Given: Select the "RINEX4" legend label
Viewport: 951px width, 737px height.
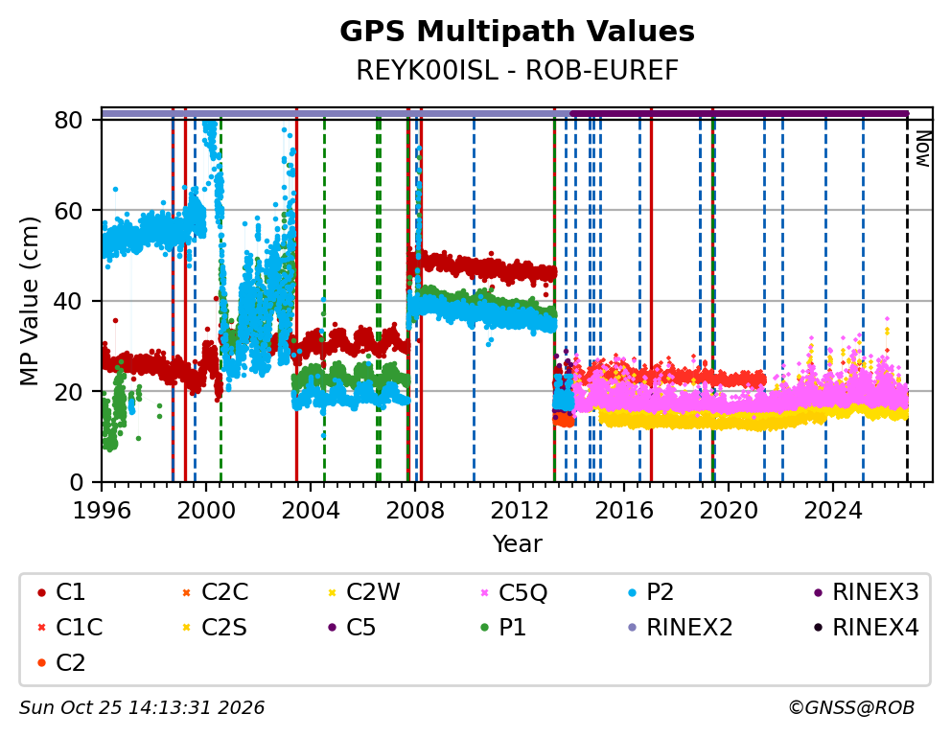Looking at the screenshot, I should (876, 628).
